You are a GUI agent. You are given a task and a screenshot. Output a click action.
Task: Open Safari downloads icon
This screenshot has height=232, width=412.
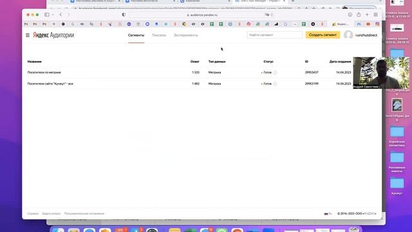tap(350, 15)
